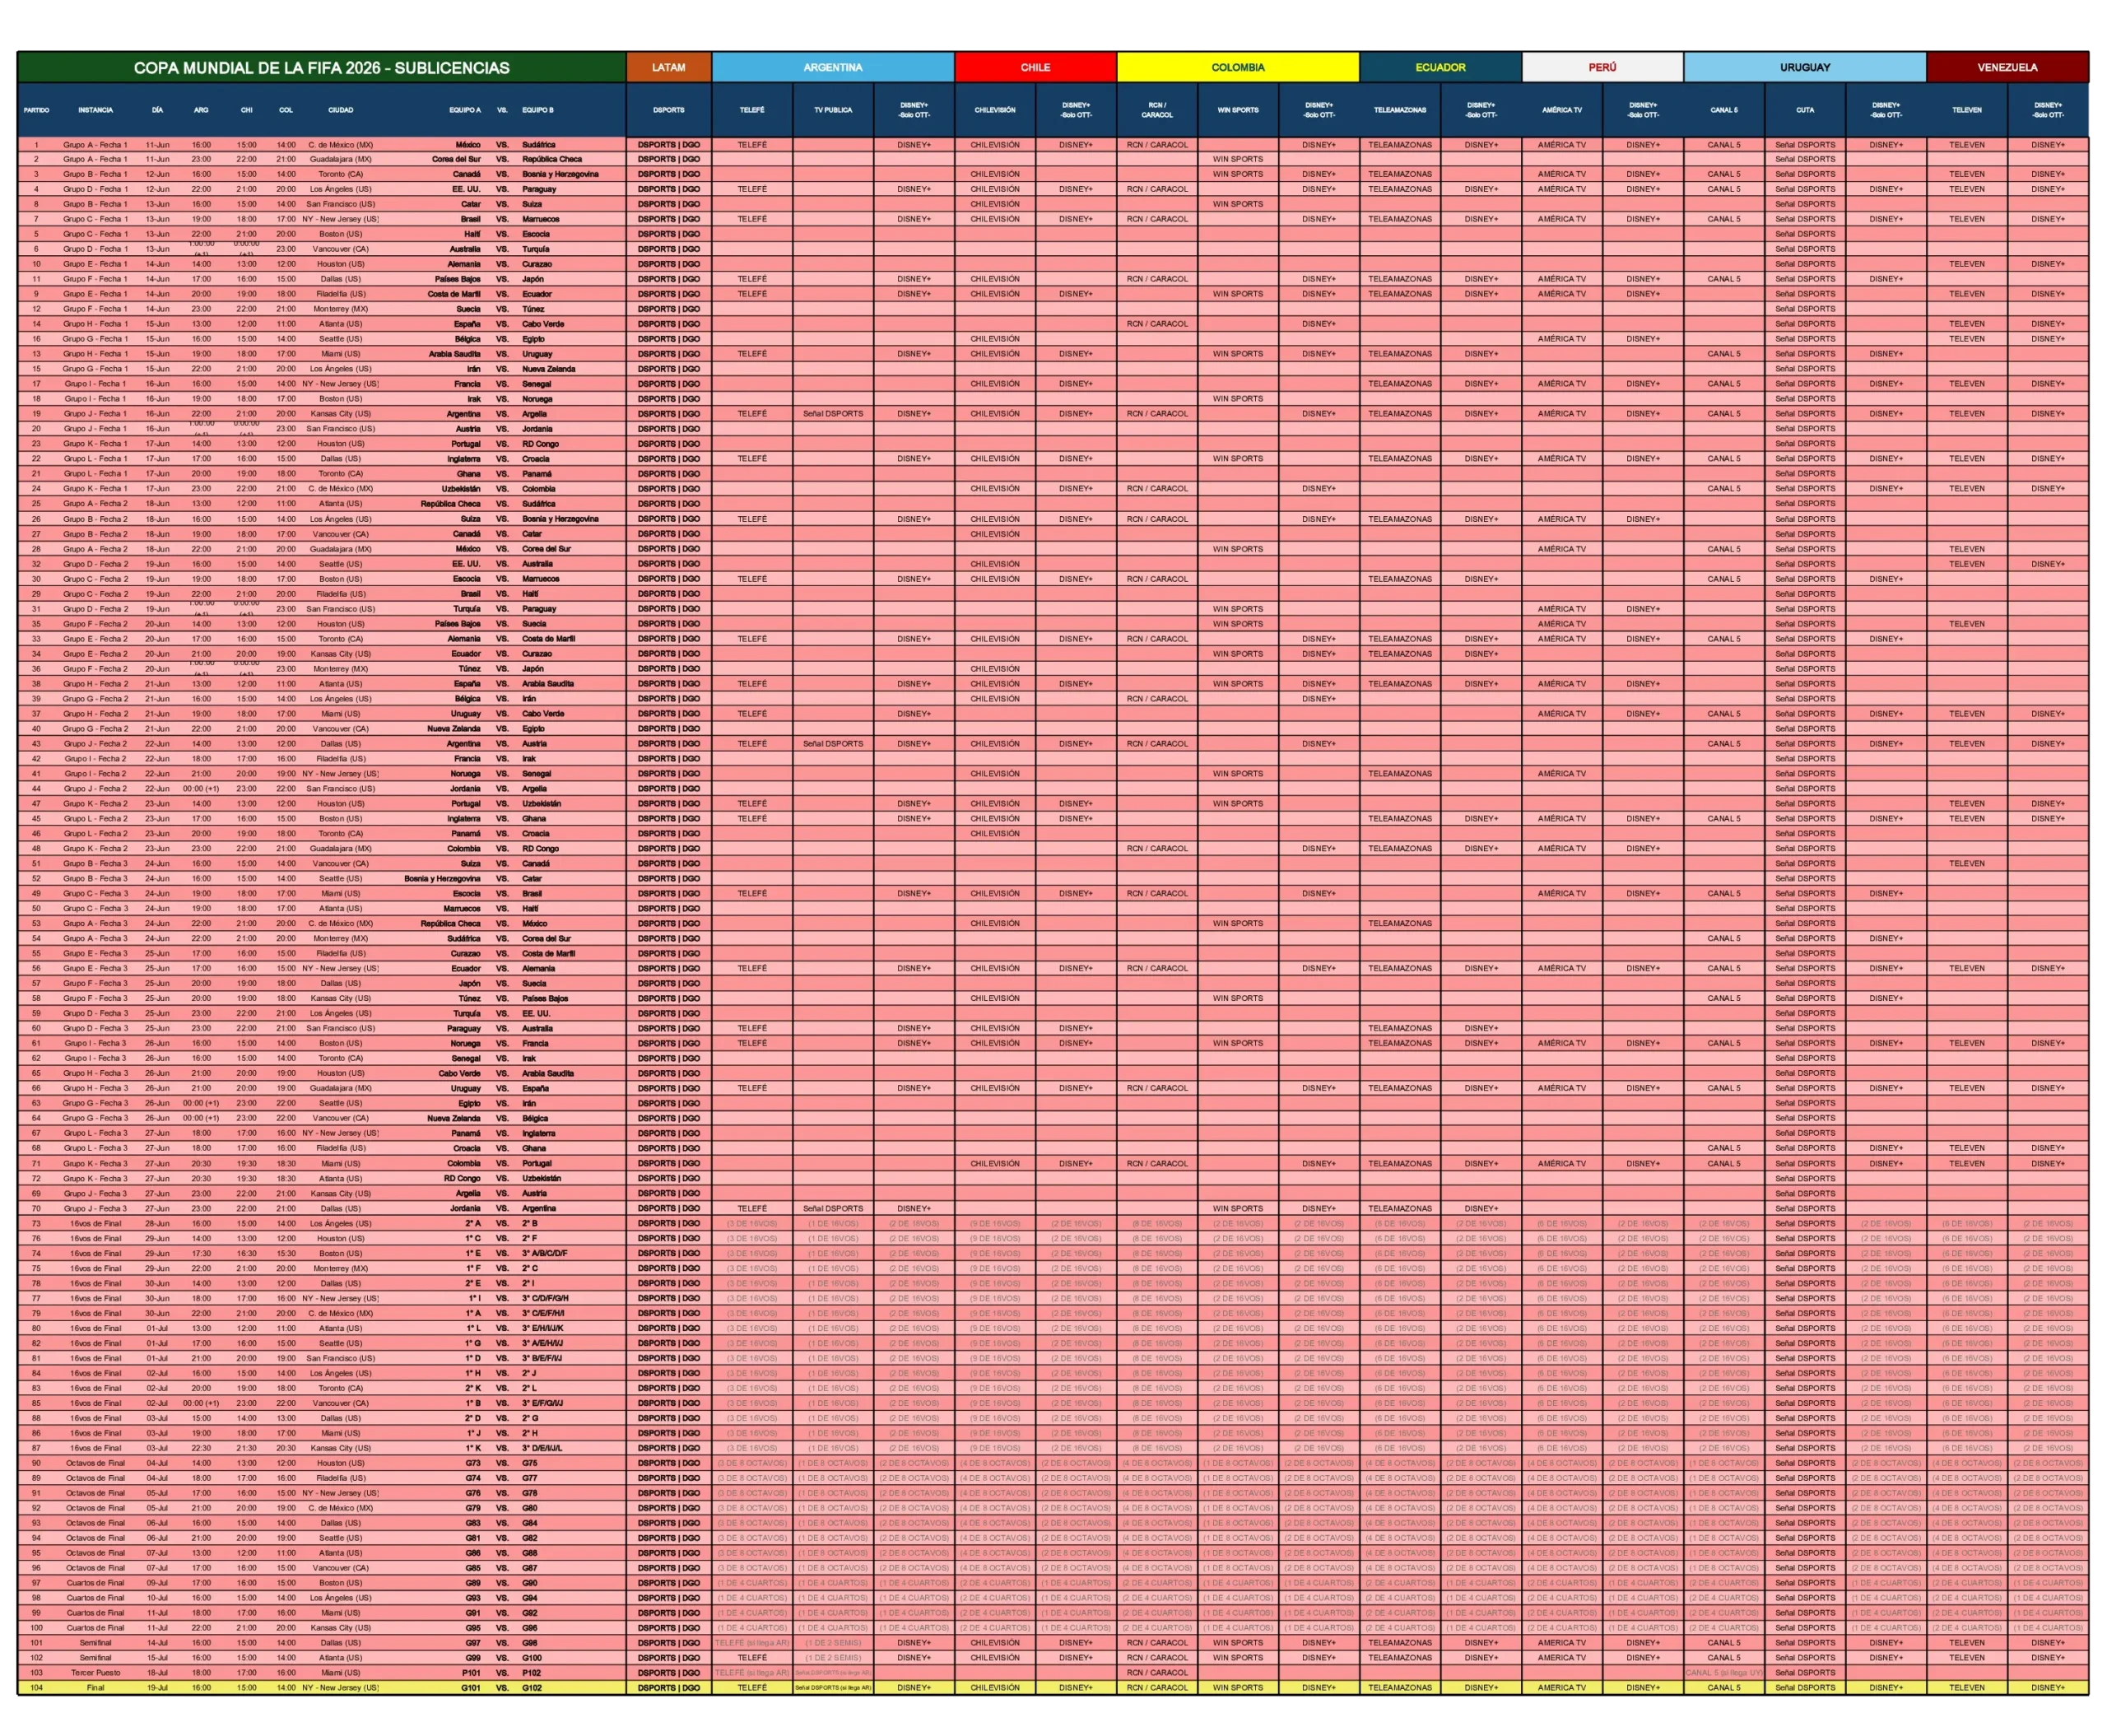Select the 18-Jul date cell
This screenshot has width=2107, height=1736.
(157, 1672)
